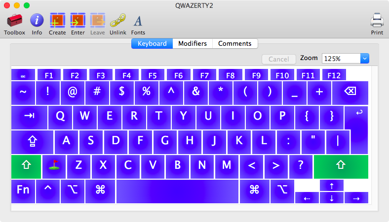Toggle the right Shift key

click(341, 166)
